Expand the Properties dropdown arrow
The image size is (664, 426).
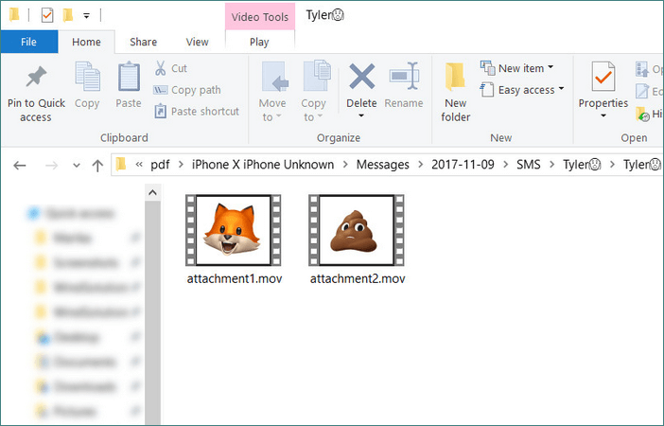coord(603,115)
